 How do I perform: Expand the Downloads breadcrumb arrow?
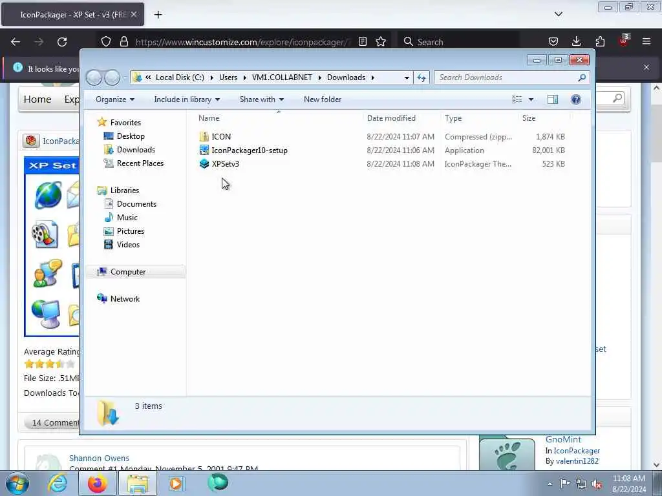[x=373, y=77]
